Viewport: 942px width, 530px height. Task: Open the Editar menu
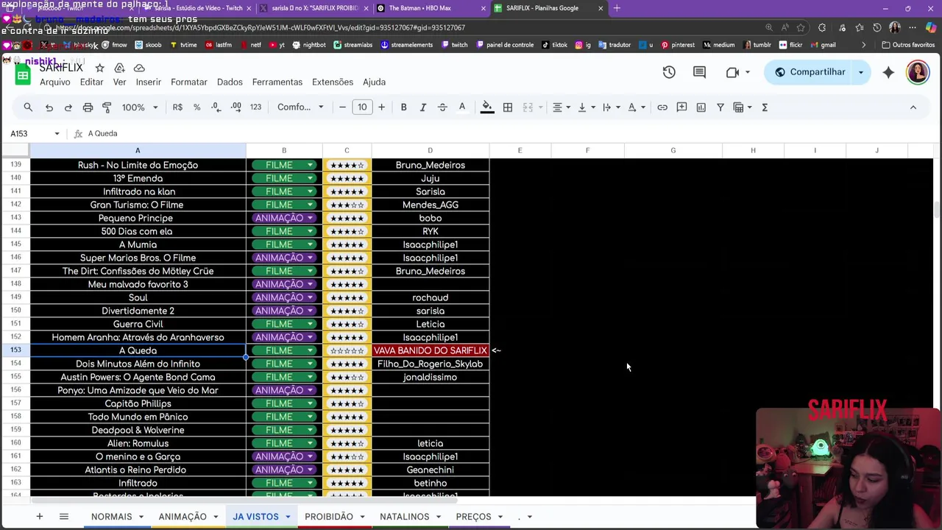coord(91,82)
